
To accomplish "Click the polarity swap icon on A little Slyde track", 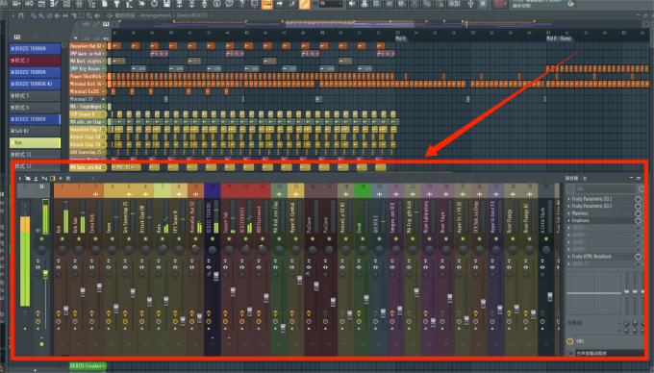I will click(x=542, y=261).
